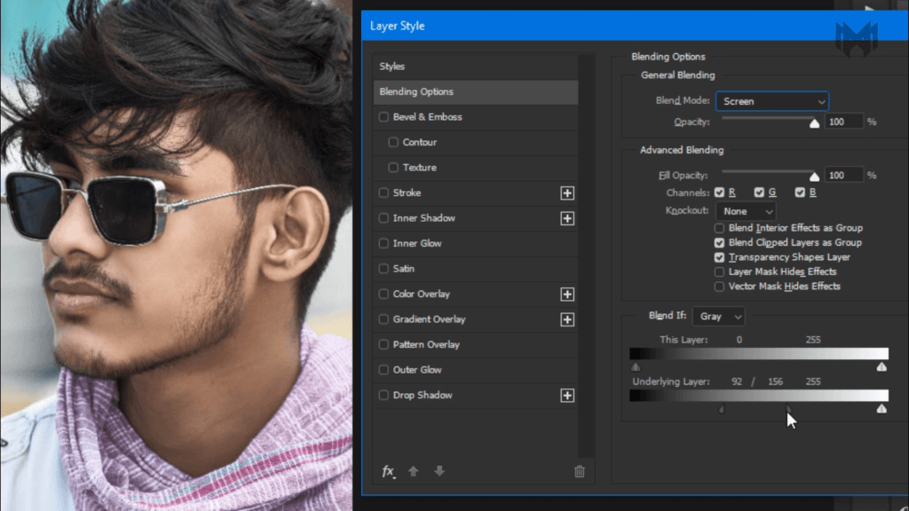Open the Pattern Overlay settings row
909x511 pixels.
[x=476, y=345]
